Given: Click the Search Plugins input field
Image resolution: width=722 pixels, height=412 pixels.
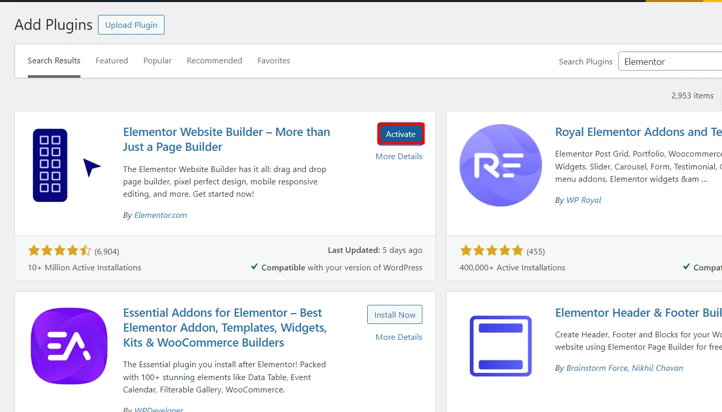Looking at the screenshot, I should tap(670, 61).
